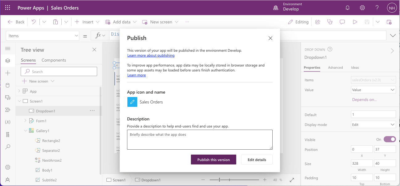The height and width of the screenshot is (186, 400).
Task: Click the Edit details button
Action: 257,160
